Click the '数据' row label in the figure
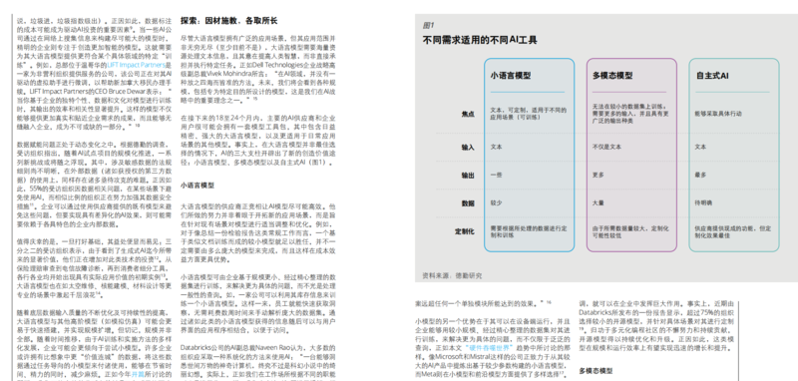The height and width of the screenshot is (381, 798). pyautogui.click(x=468, y=202)
